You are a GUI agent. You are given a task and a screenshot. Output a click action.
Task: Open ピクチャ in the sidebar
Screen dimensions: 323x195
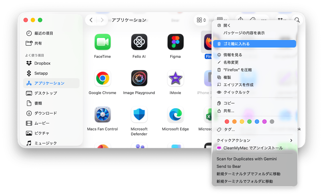pos(51,133)
